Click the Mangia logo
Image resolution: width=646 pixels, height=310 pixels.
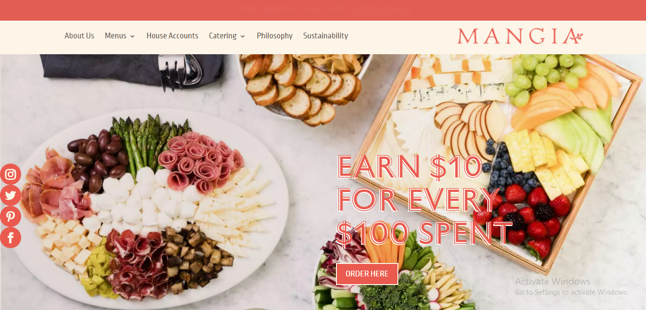pyautogui.click(x=520, y=36)
